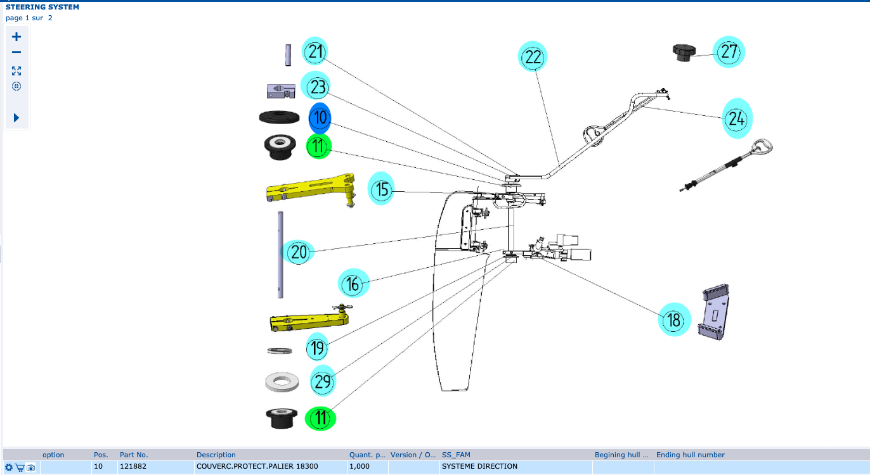The width and height of the screenshot is (870, 475).
Task: Click the Pos. column header
Action: (x=101, y=455)
